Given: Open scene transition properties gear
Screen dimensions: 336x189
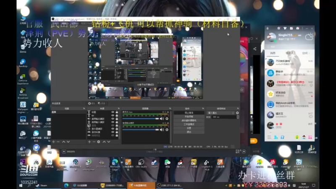Looking at the screenshot, I should click(x=237, y=113).
